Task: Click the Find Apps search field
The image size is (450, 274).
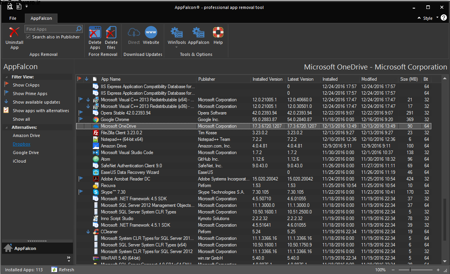Action: pyautogui.click(x=50, y=29)
